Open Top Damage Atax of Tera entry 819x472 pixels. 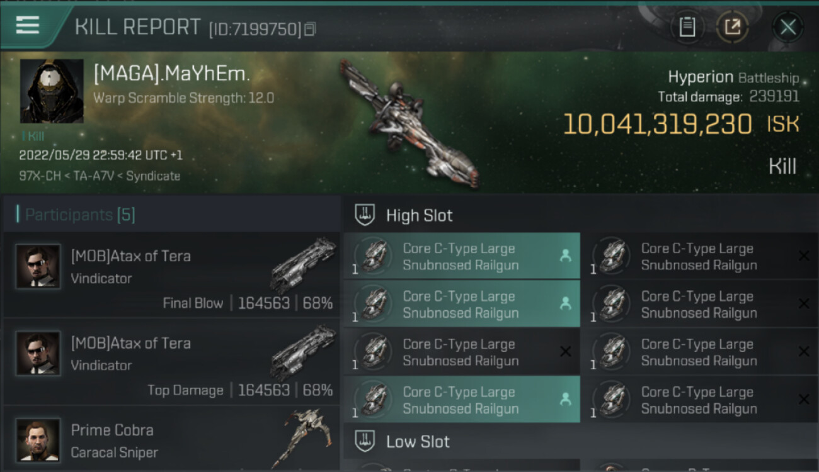point(172,362)
